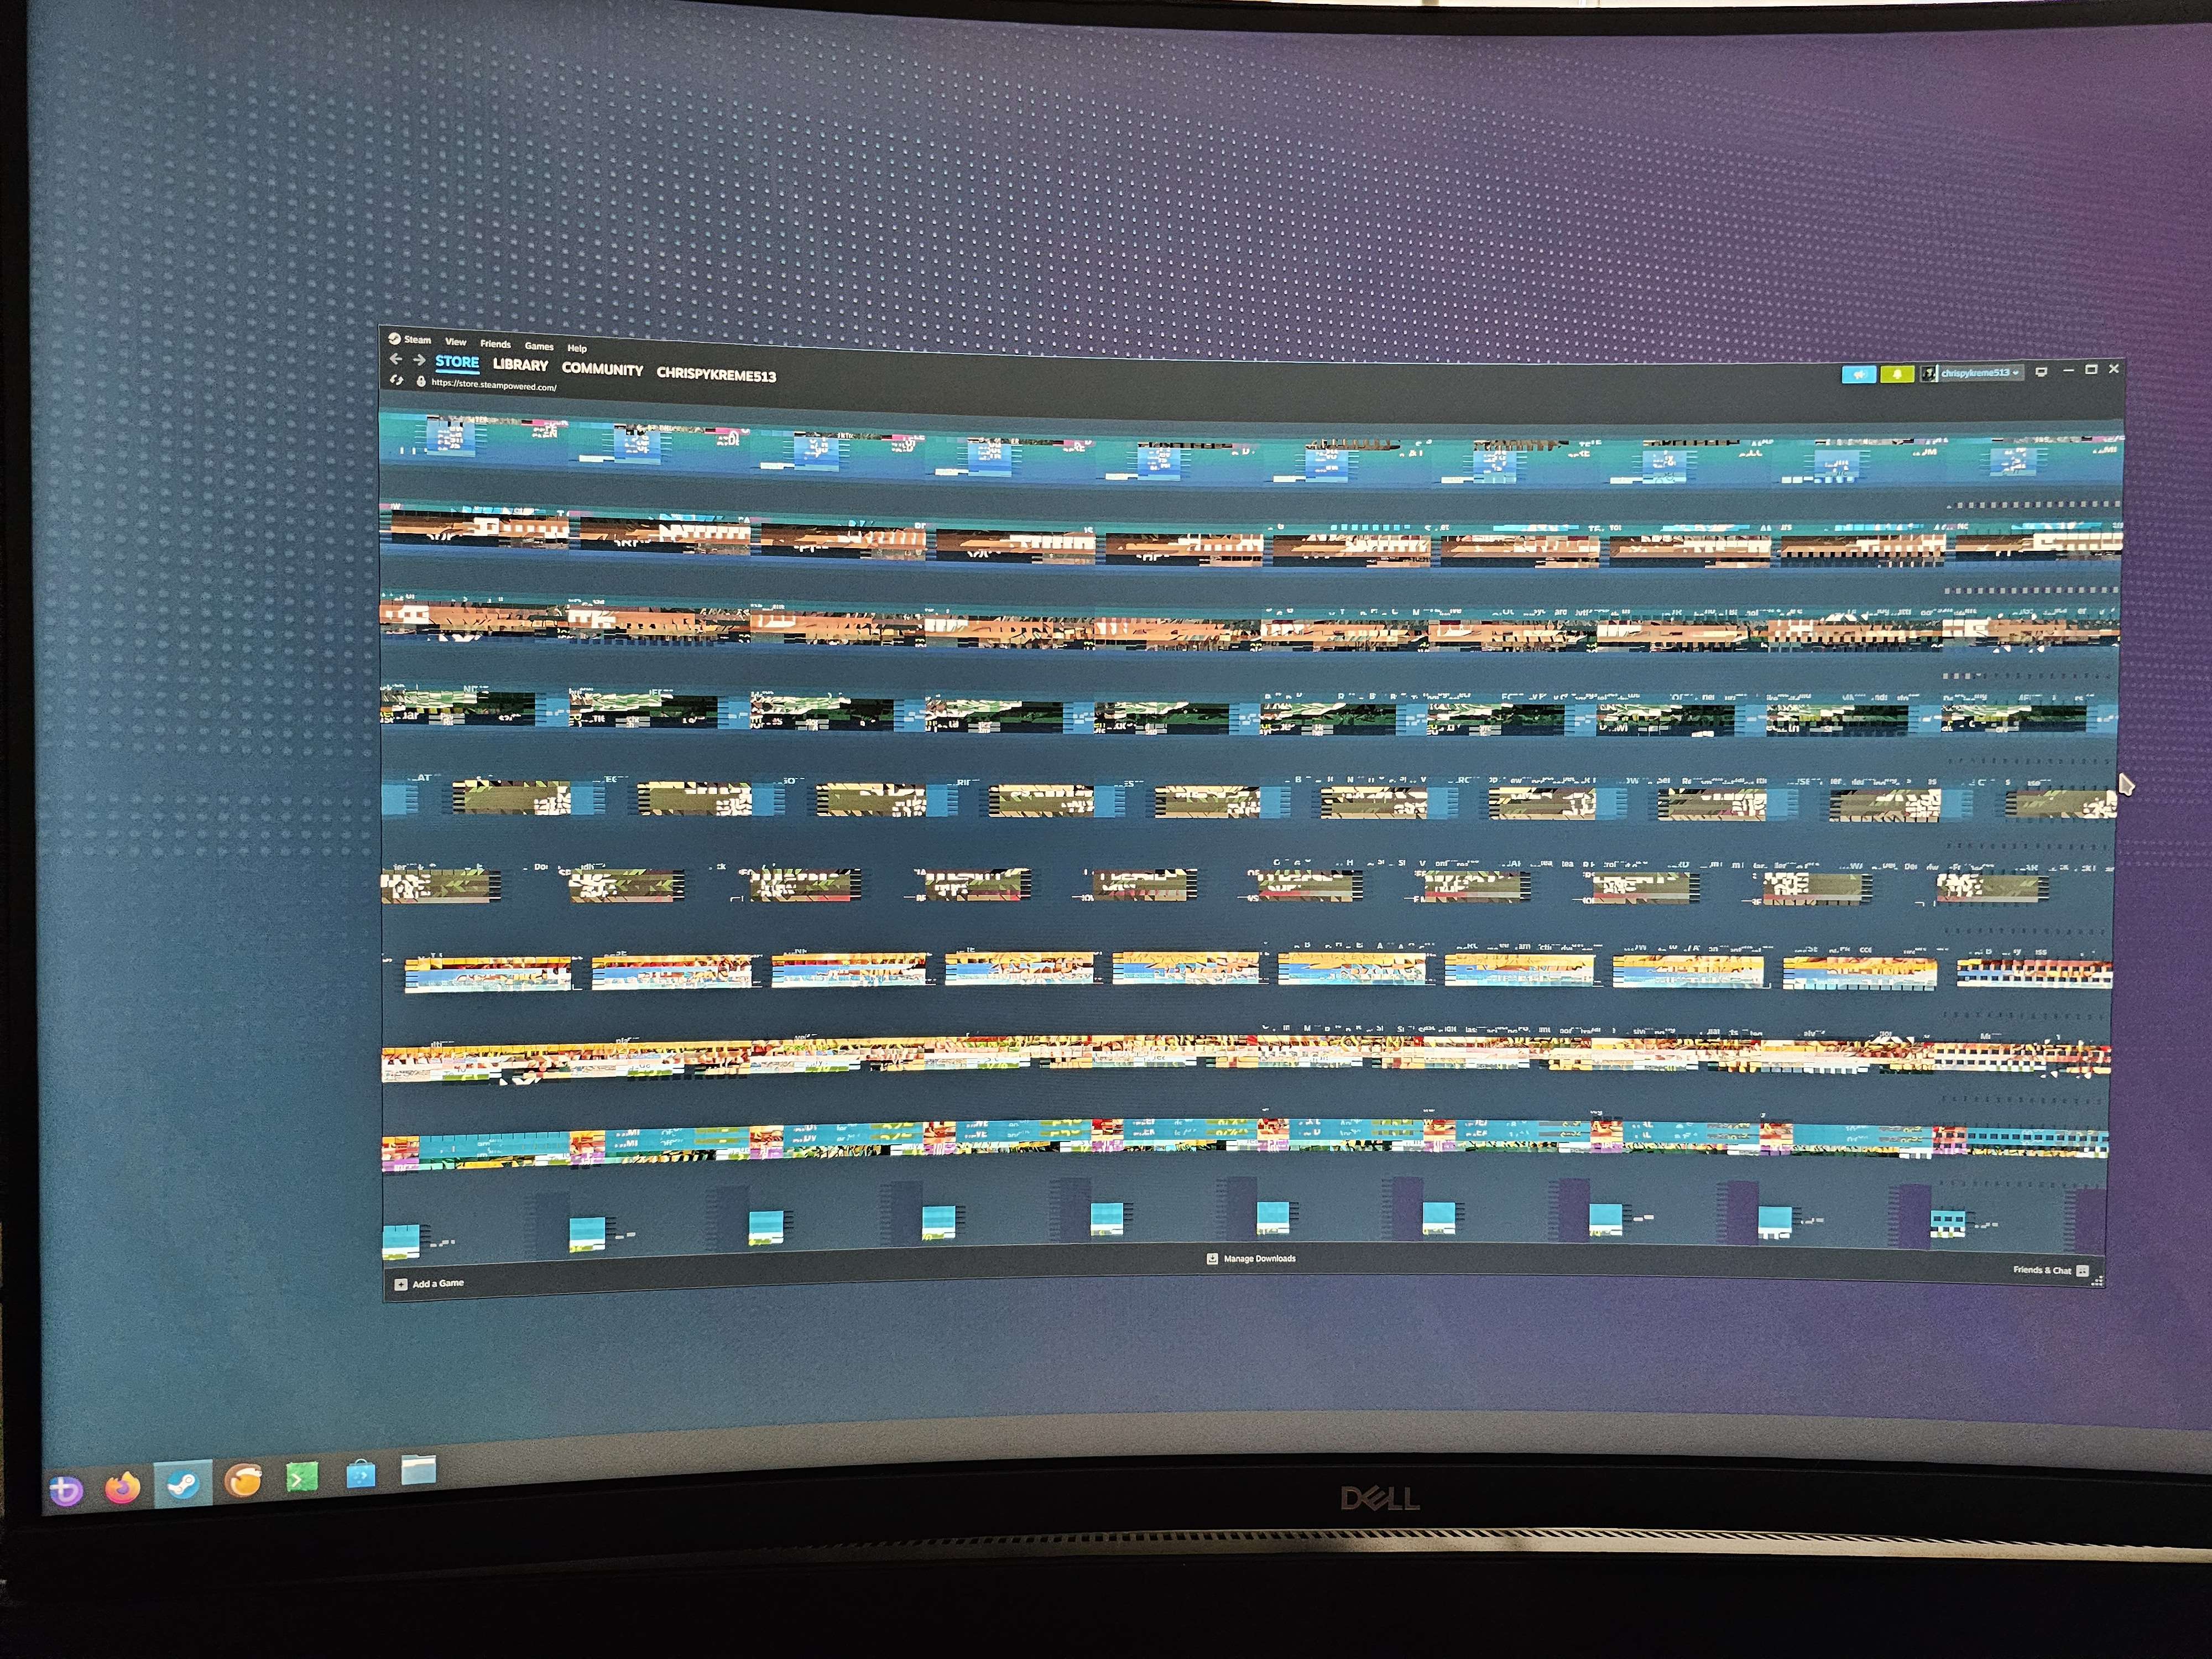Open the View menu
This screenshot has width=2212, height=1659.
[455, 342]
